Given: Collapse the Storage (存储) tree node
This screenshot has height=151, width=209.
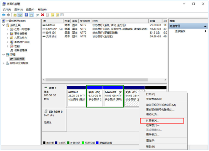Looking at the screenshot, I should (x=4, y=55).
